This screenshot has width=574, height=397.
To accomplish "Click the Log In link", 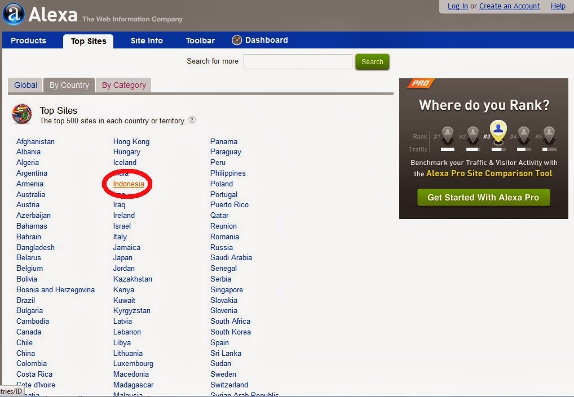I will pos(458,6).
